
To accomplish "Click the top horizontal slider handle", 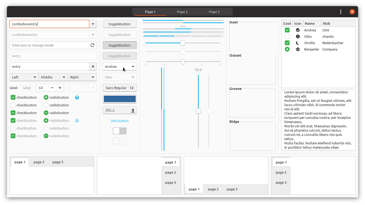I will (183, 43).
